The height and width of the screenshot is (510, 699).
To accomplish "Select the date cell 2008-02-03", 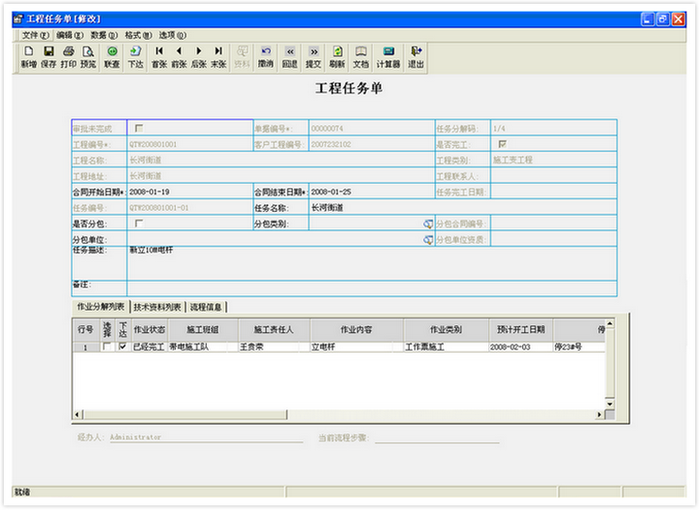I will pos(520,347).
